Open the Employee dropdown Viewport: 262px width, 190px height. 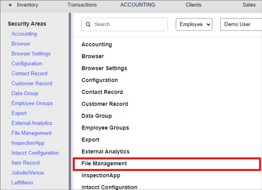pyautogui.click(x=194, y=25)
